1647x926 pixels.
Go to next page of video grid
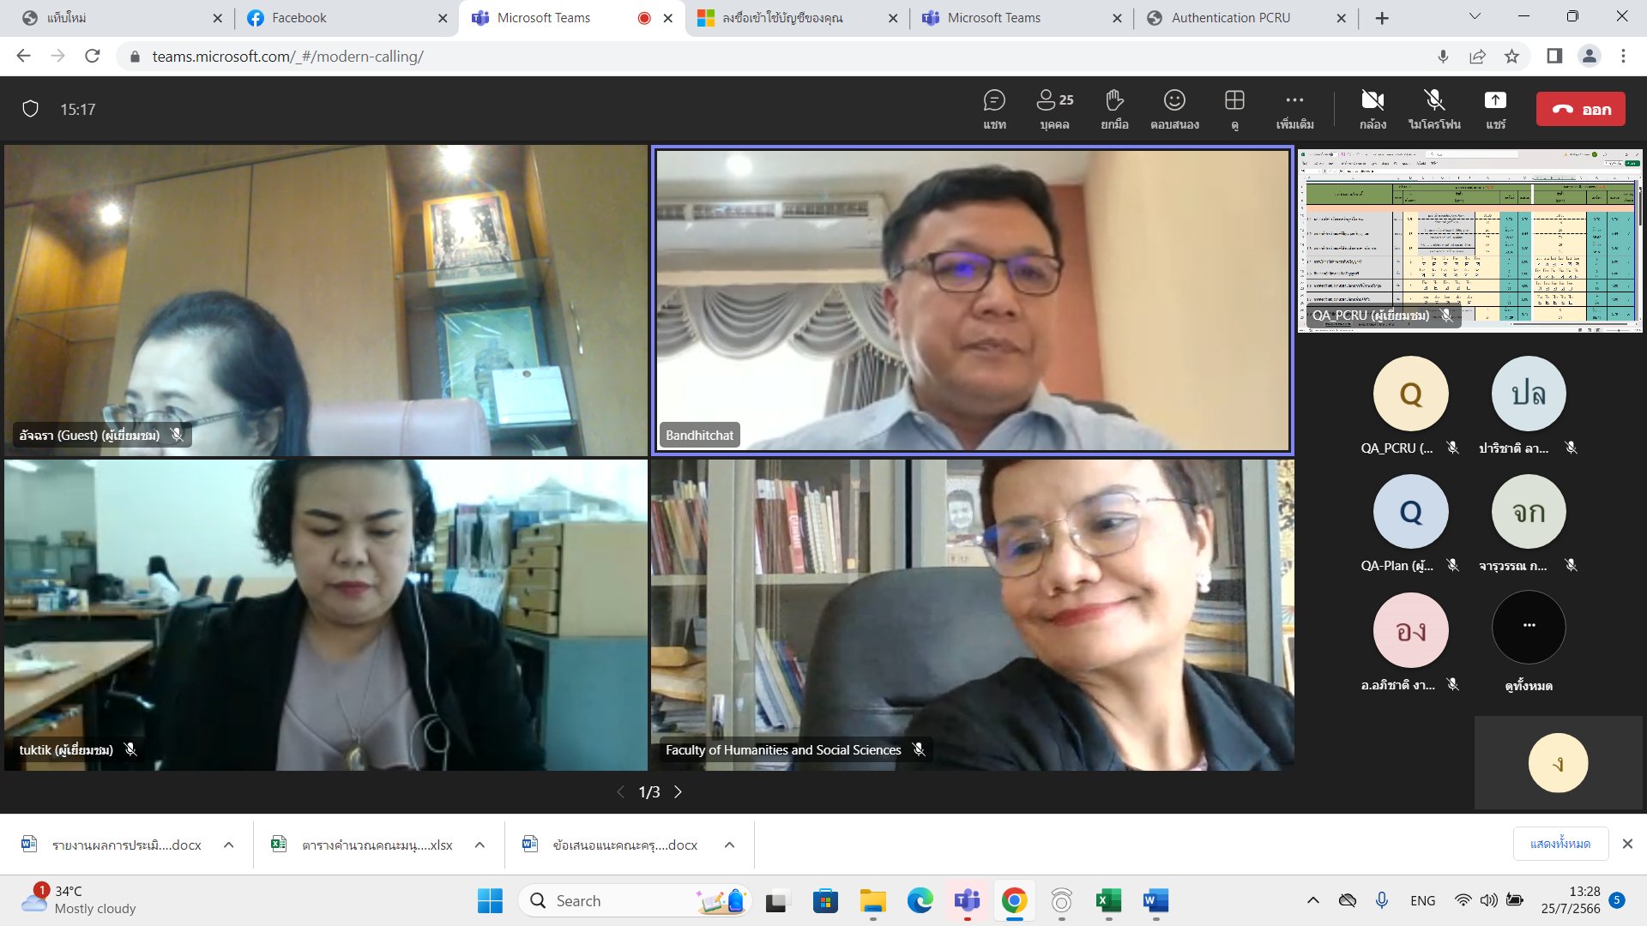click(678, 792)
